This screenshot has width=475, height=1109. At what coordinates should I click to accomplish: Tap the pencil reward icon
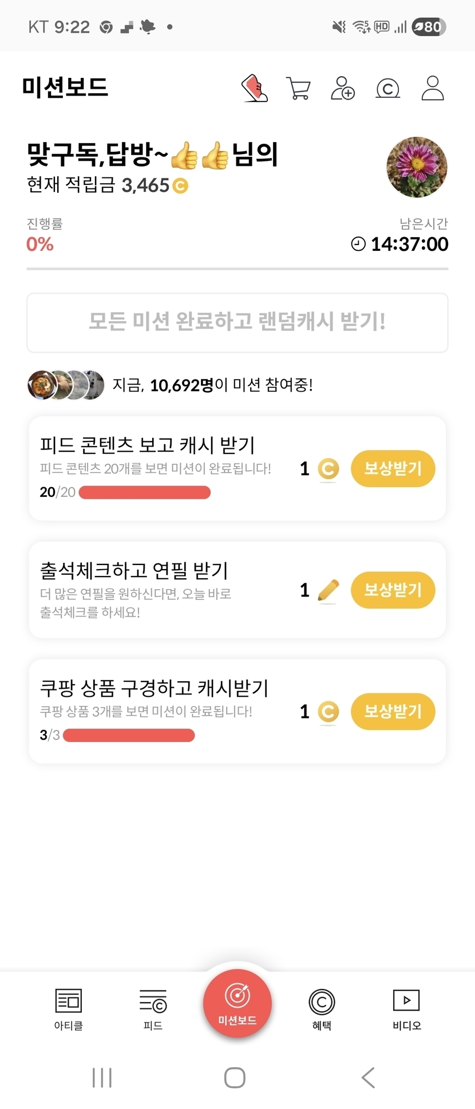(328, 590)
